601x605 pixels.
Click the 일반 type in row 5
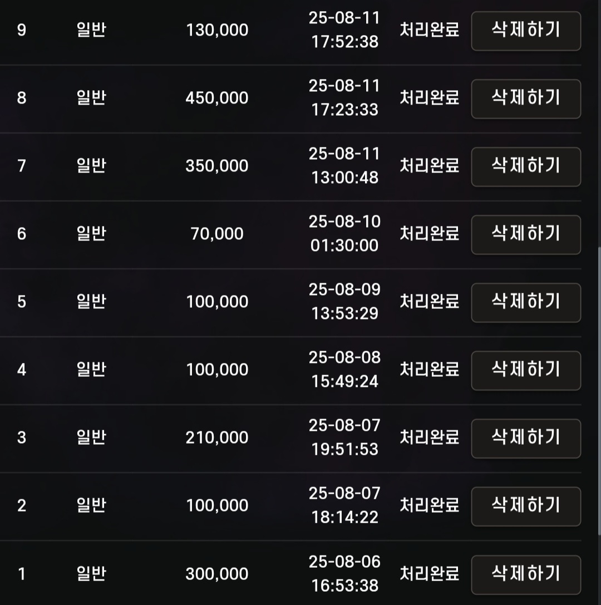[x=91, y=301]
